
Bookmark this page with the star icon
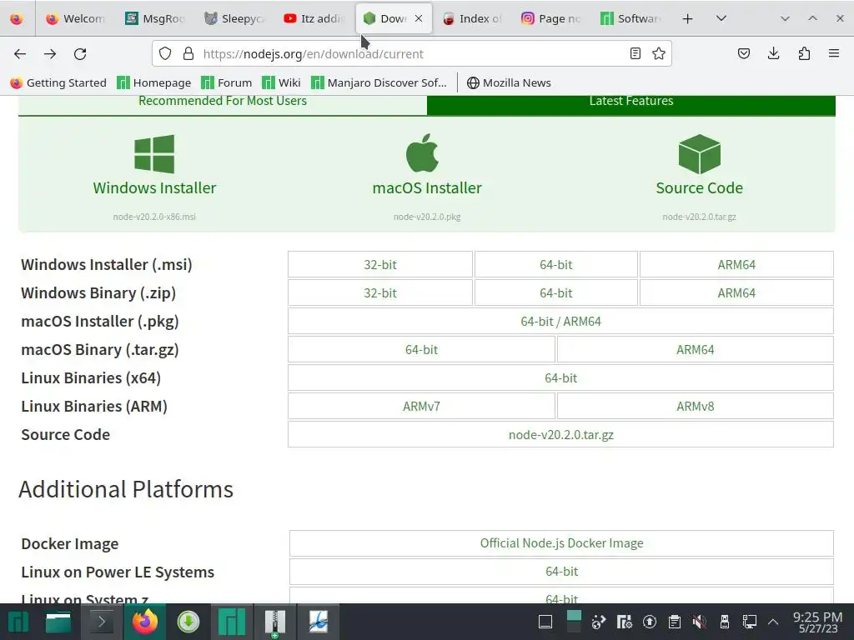659,53
